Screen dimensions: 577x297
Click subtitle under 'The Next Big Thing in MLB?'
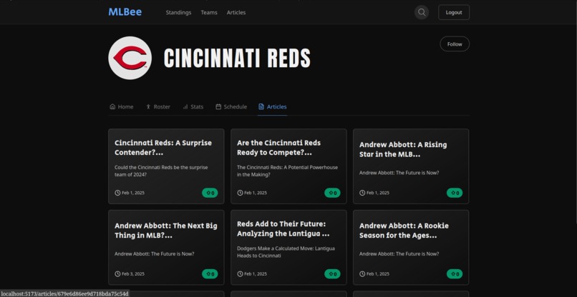tap(154, 254)
